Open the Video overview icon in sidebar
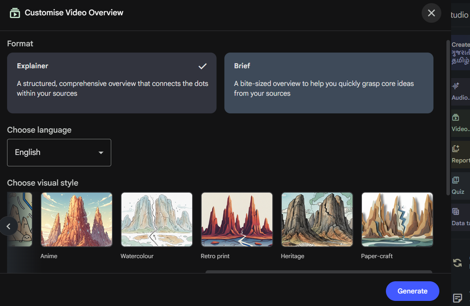This screenshot has width=470, height=306. (x=455, y=118)
